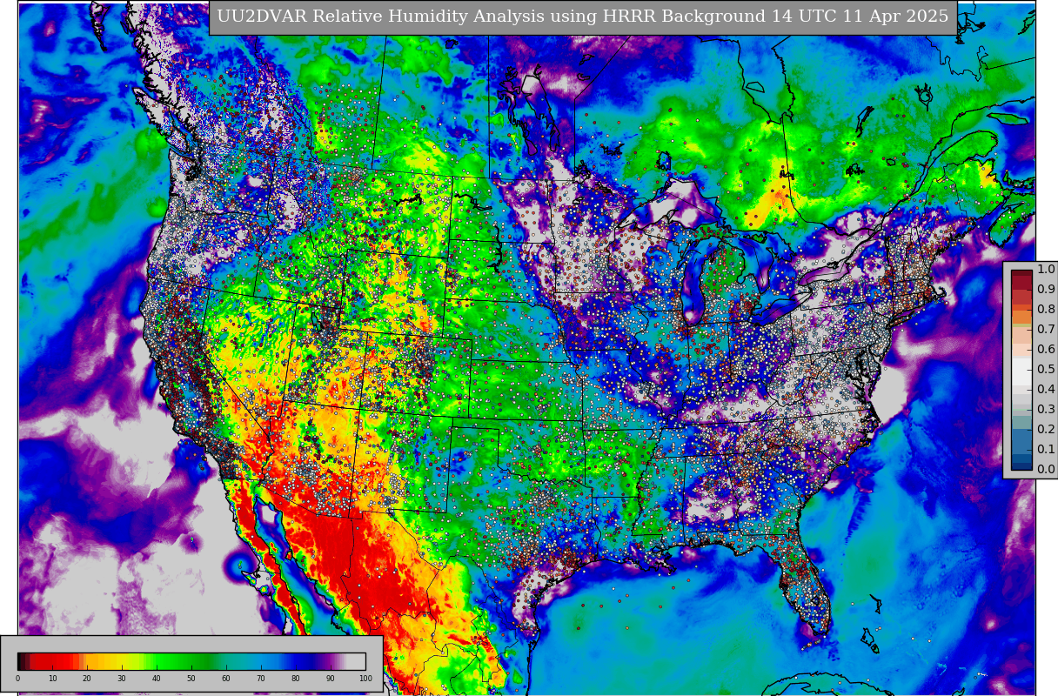
Task: Click the 1.0 label on right colorbar
Action: [1046, 270]
